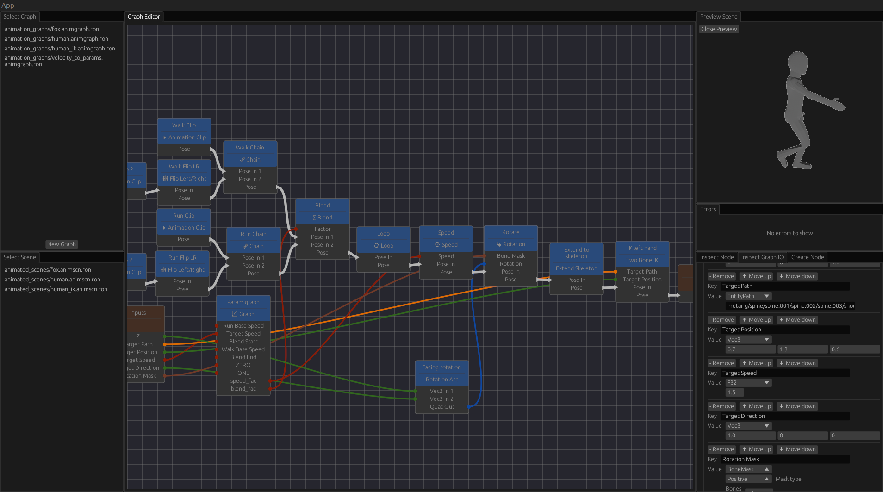The width and height of the screenshot is (883, 492).
Task: Expand the BoneMask value type dropdown
Action: (748, 469)
